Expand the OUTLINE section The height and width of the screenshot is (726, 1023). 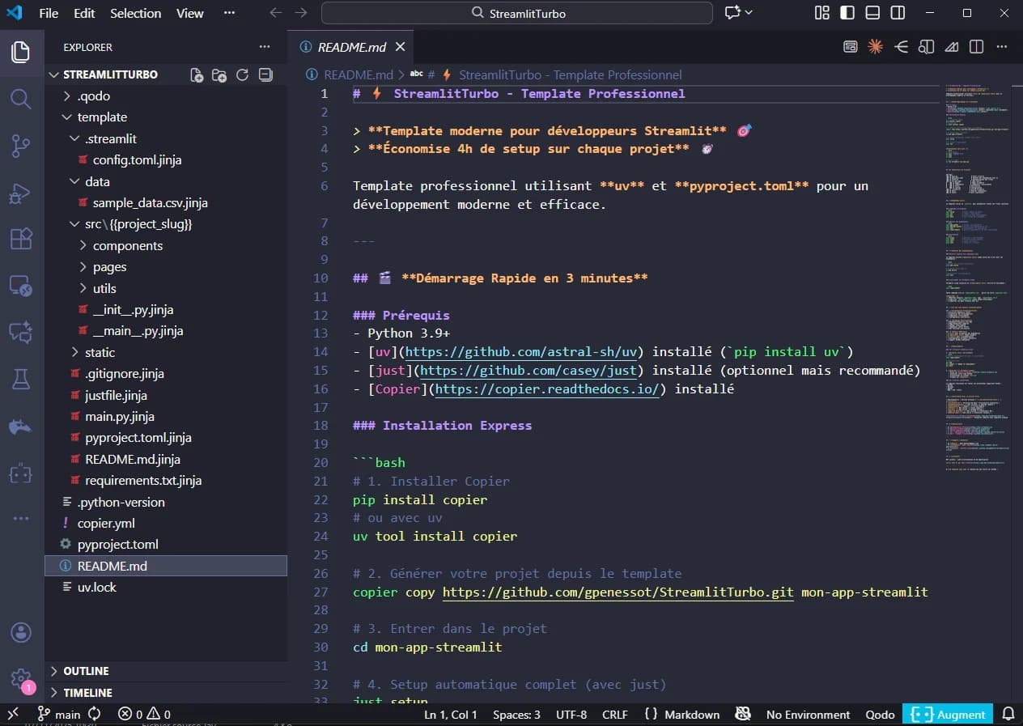pyautogui.click(x=86, y=671)
